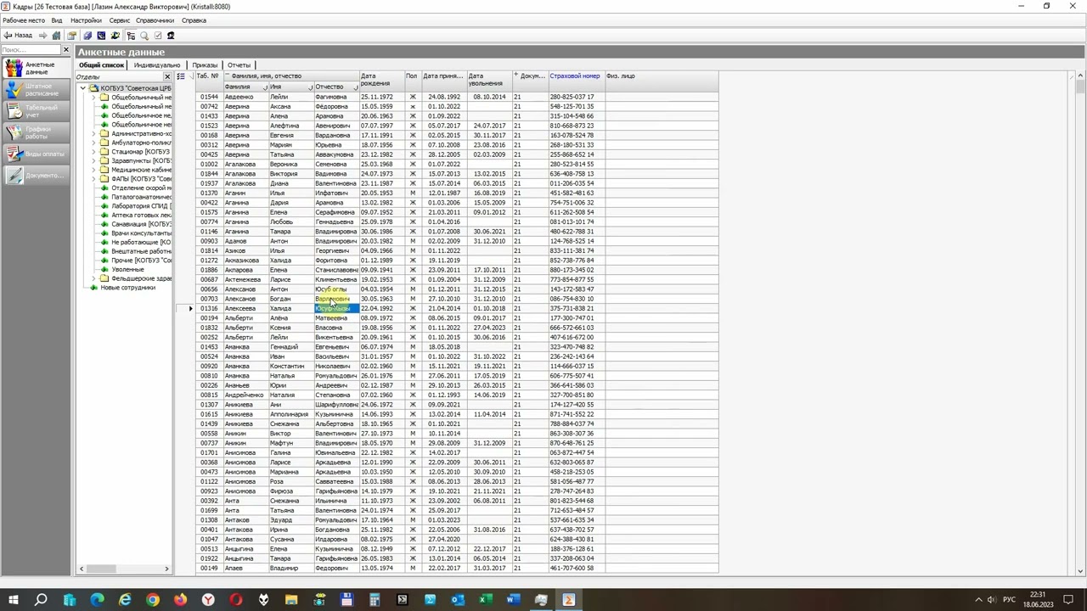Screen dimensions: 1087x611
Task: Open the Штатное расписание sidebar section
Action: [36, 89]
